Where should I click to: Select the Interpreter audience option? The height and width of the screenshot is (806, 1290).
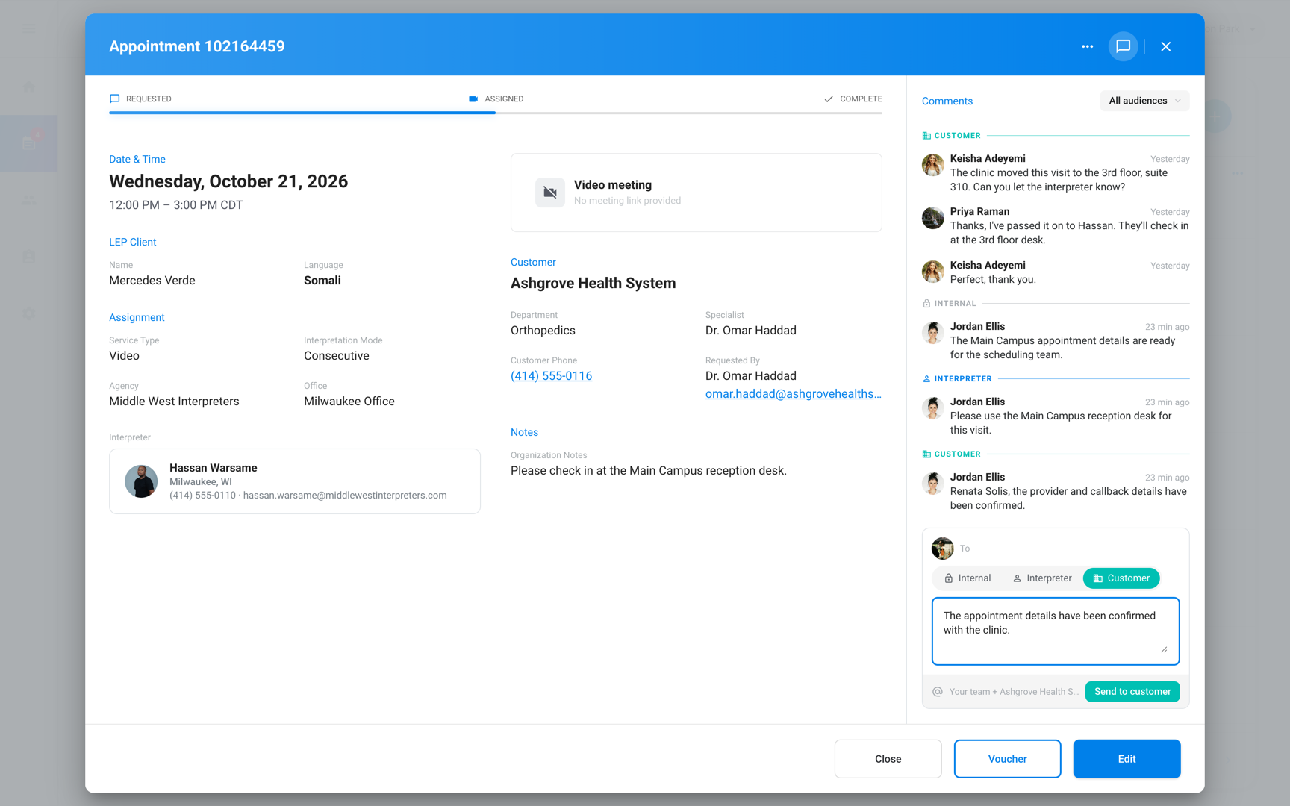1042,578
